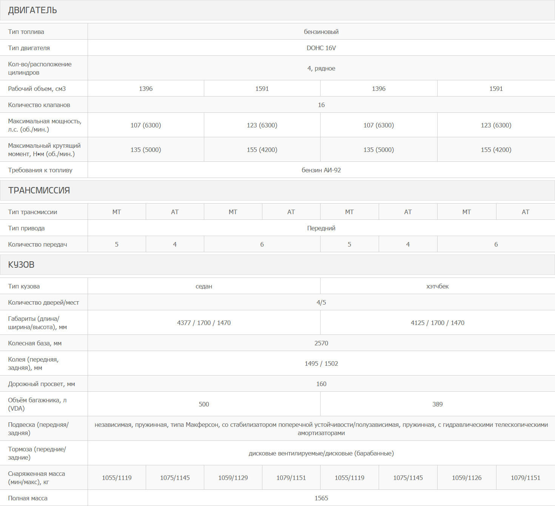Viewport: 555px width, 506px height.
Task: Click the 'Передний' drive type value
Action: [x=321, y=228]
